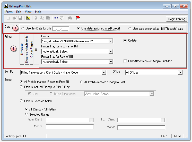
Task: Click the To Matter input field
Action: pyautogui.click(x=141, y=127)
